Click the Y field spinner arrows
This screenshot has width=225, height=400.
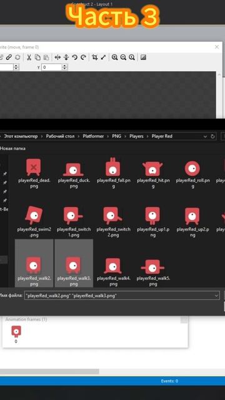[x=65, y=67]
